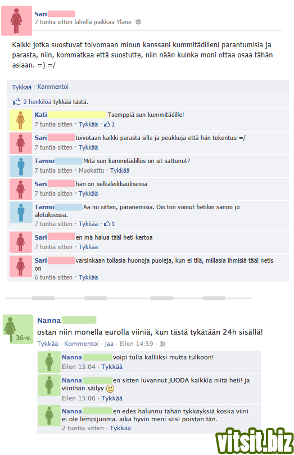Click the like count on Tarmo's 'Aa no sitten' comment
Image resolution: width=294 pixels, height=455 pixels.
click(109, 224)
